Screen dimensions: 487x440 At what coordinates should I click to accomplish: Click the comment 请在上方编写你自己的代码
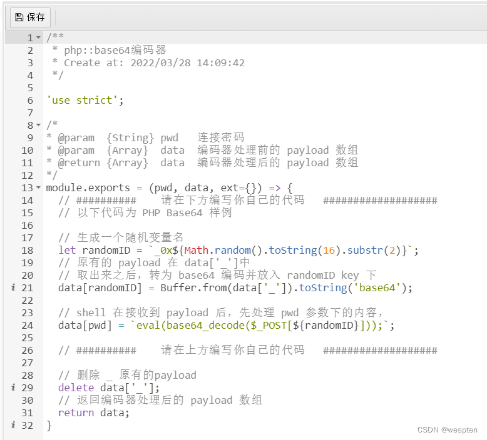point(233,350)
